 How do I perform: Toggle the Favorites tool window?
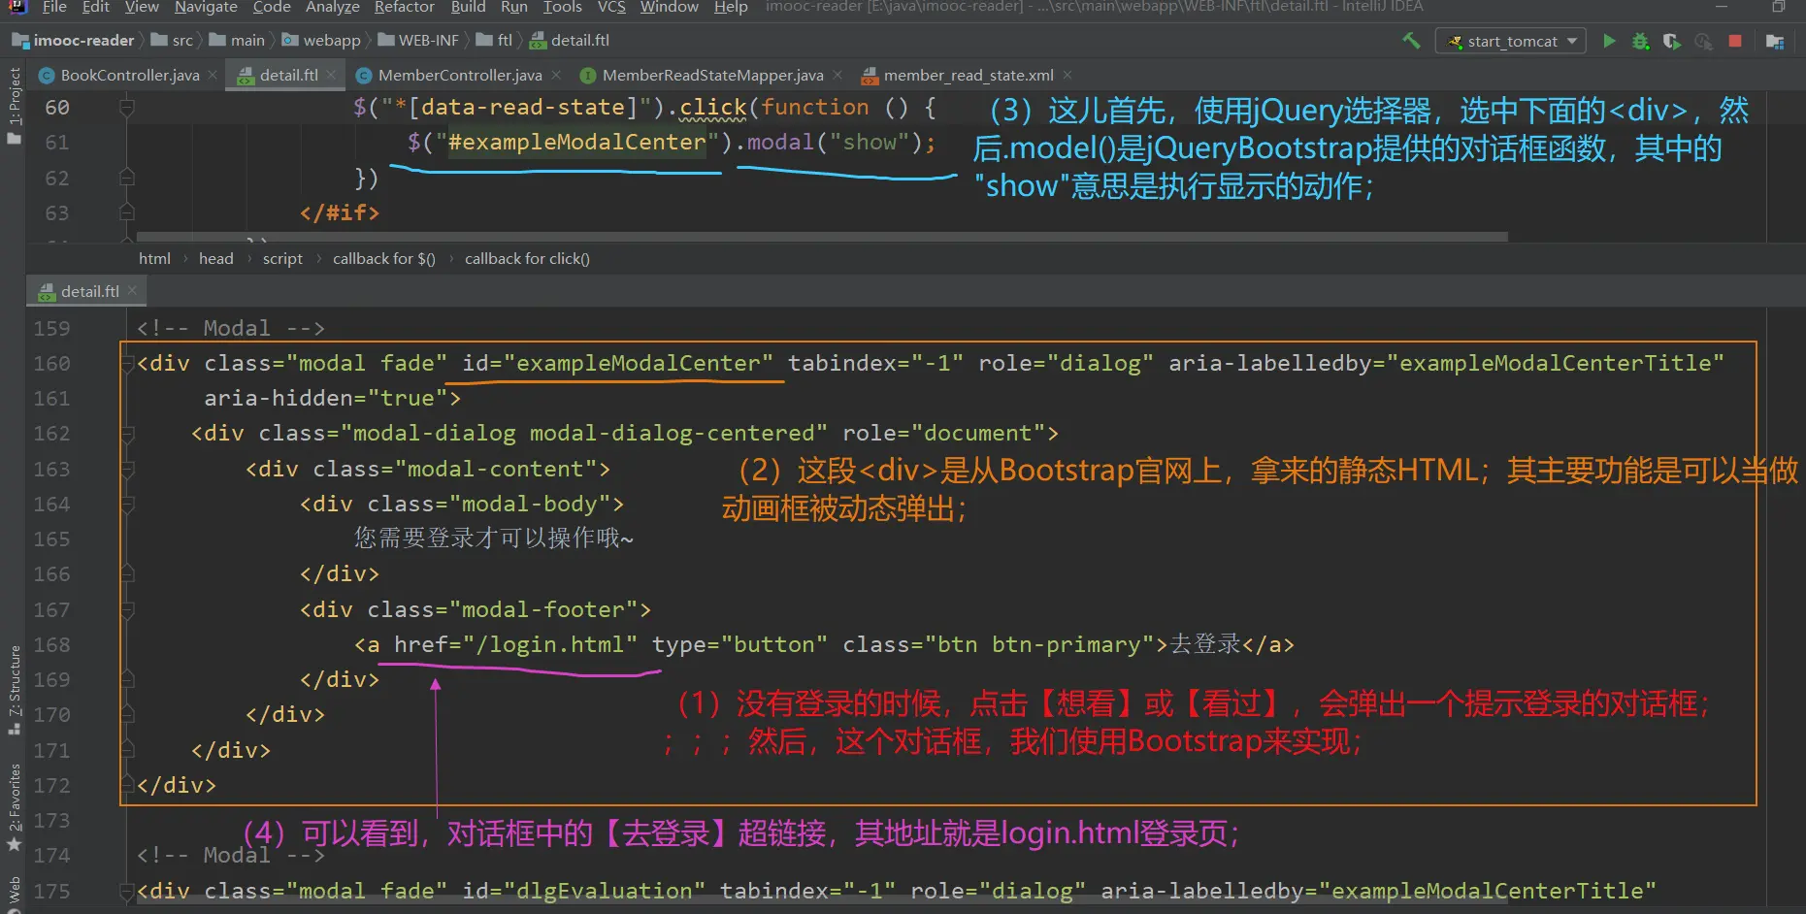click(14, 800)
